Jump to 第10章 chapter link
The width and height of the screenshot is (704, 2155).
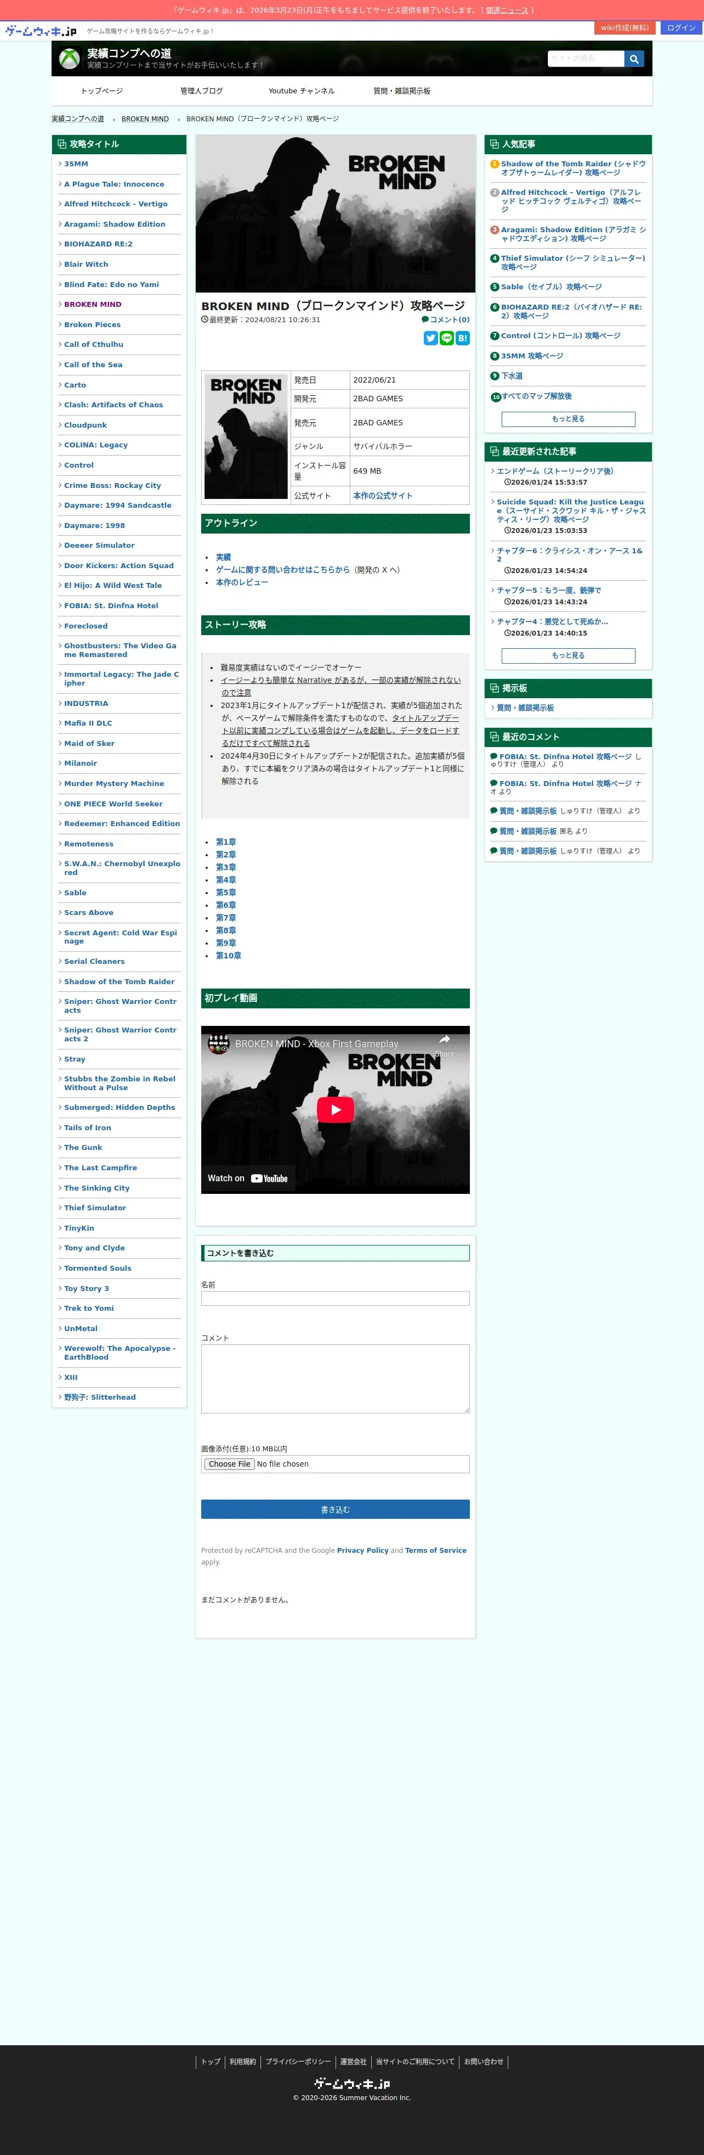[228, 955]
